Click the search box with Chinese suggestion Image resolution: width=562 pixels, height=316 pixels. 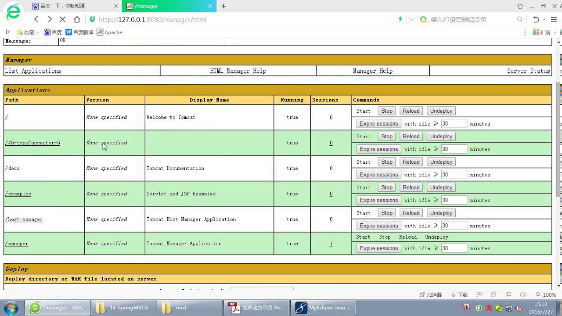(x=469, y=19)
